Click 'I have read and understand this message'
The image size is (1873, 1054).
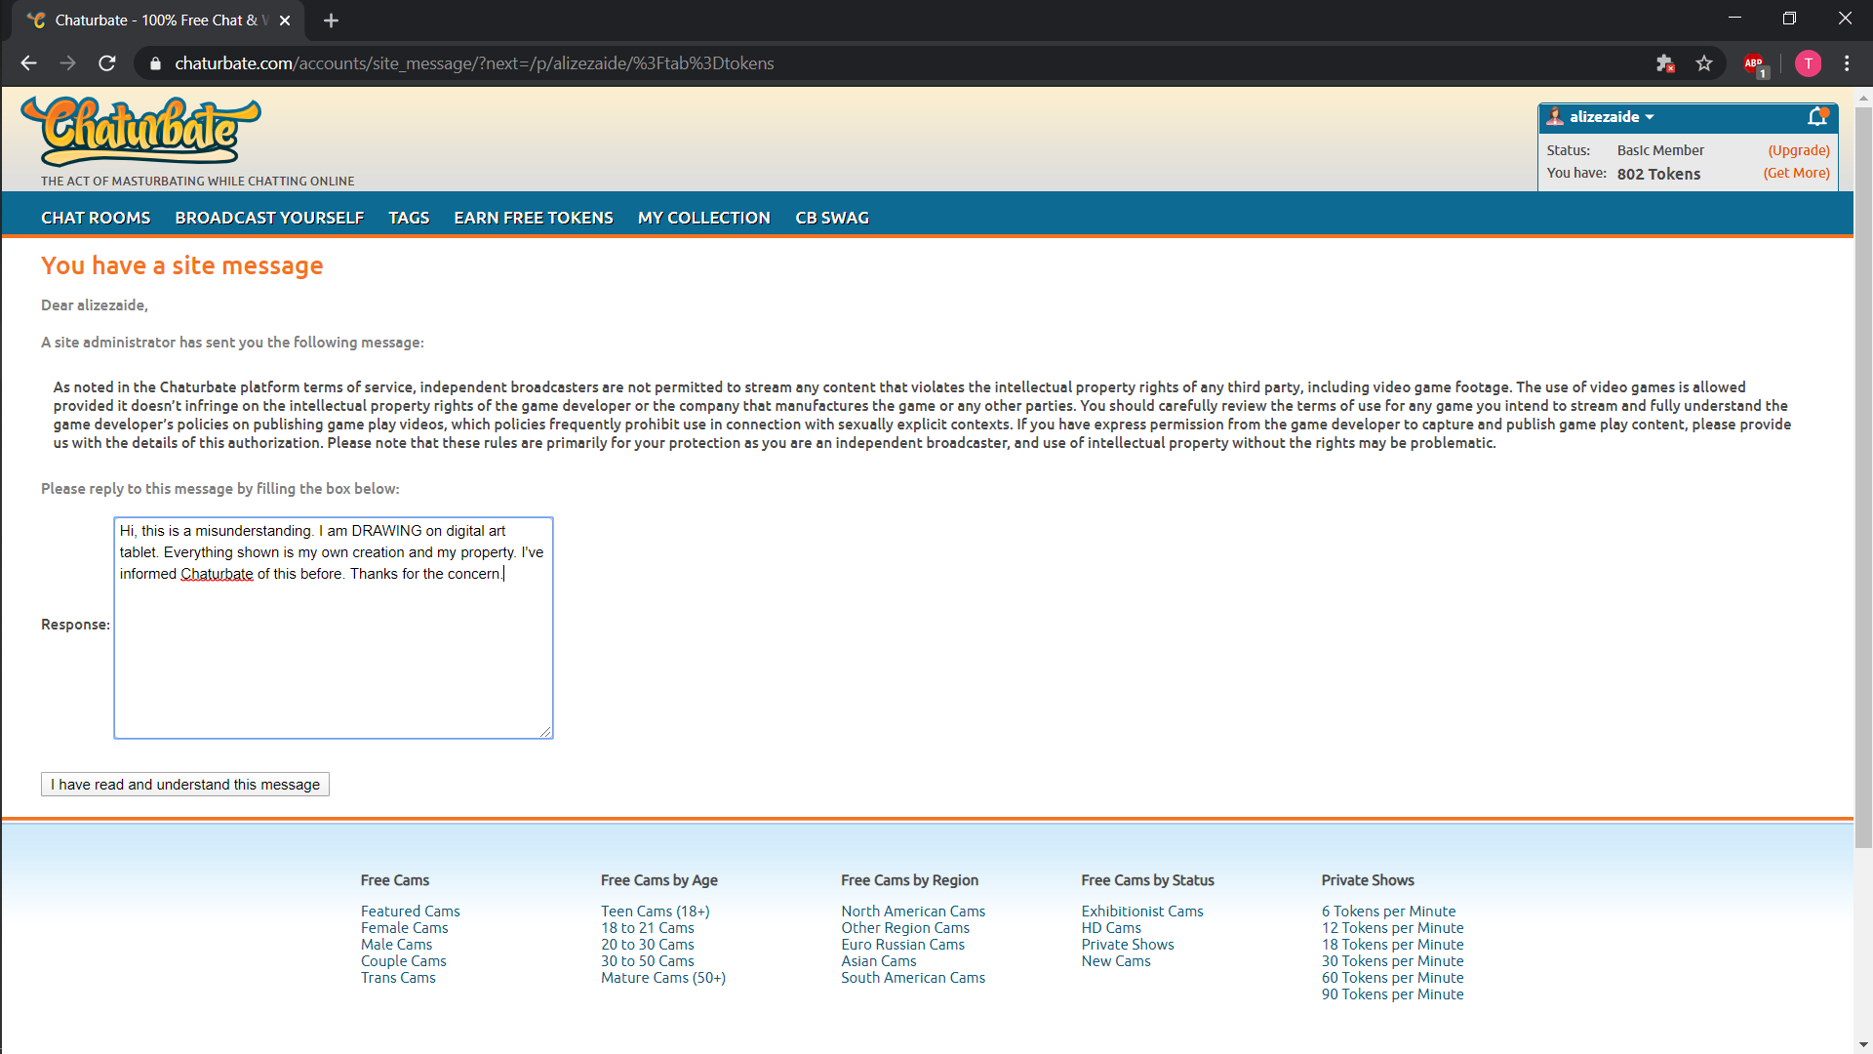pyautogui.click(x=185, y=785)
